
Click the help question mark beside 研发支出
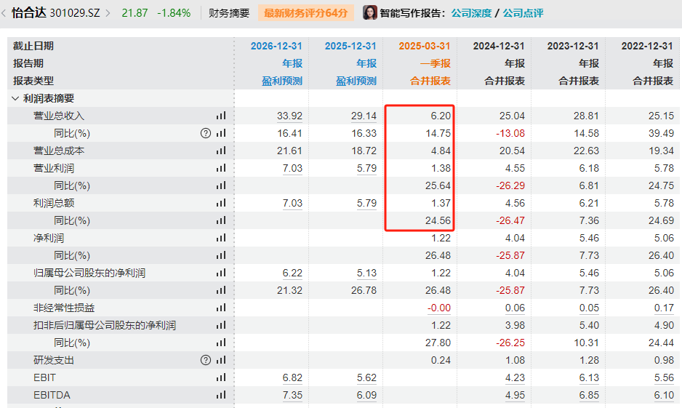206,360
